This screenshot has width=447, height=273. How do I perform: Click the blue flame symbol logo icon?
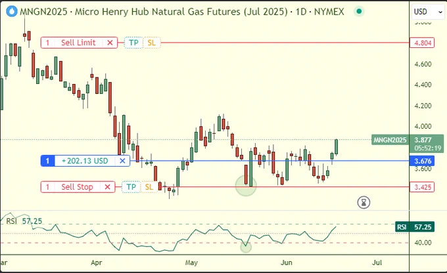(12, 11)
